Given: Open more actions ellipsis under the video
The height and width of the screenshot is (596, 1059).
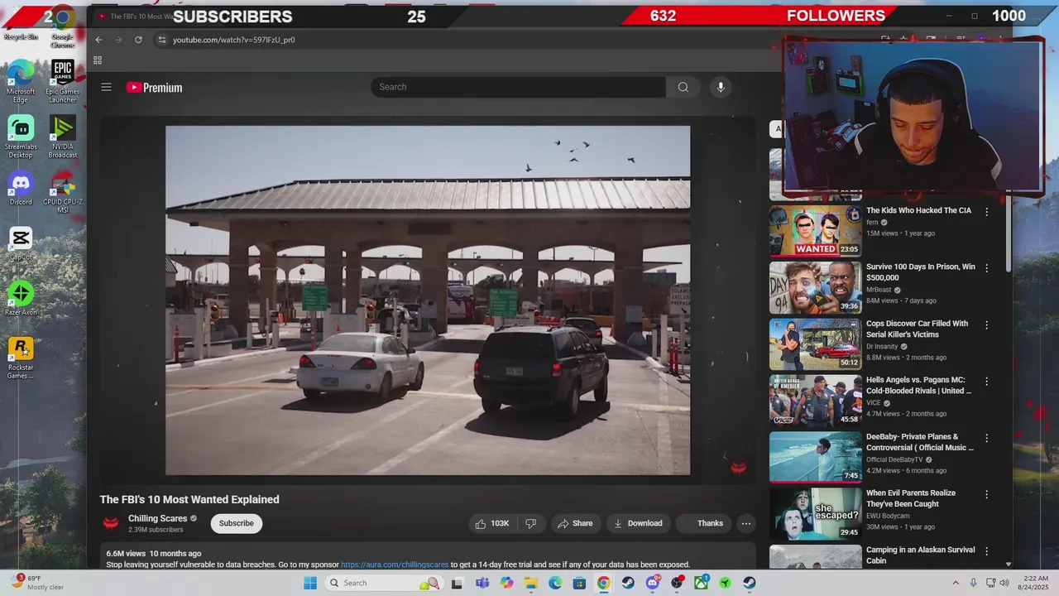Looking at the screenshot, I should (745, 523).
